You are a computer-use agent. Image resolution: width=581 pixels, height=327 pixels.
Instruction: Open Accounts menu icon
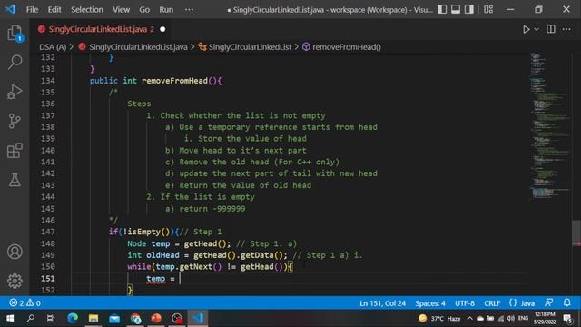coord(15,252)
